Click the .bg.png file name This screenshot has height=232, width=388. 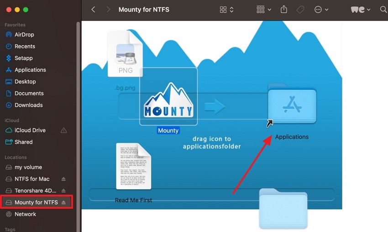coord(125,88)
